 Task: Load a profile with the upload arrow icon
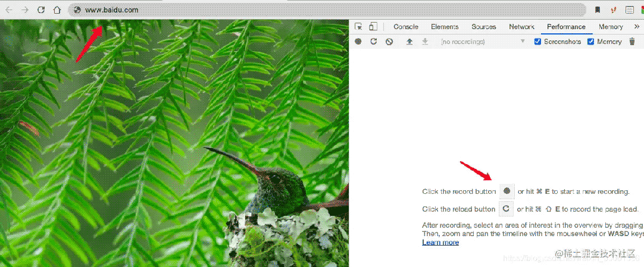(x=409, y=42)
